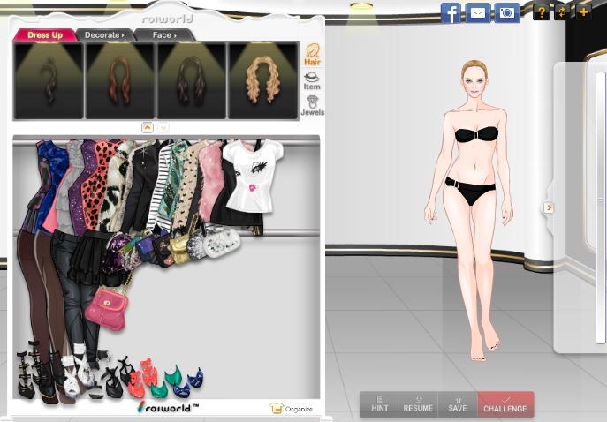
Task: Choose the blonde curly hair thumbnail
Action: point(262,80)
